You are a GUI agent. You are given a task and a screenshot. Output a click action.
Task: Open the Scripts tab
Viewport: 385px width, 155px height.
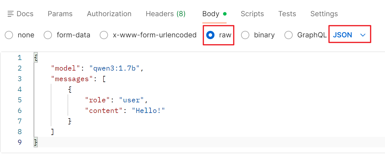click(x=252, y=14)
